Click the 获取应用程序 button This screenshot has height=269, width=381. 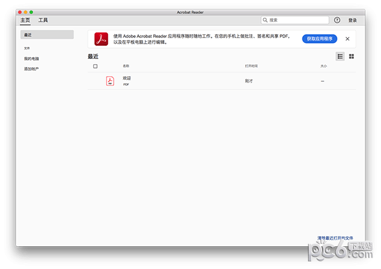point(319,39)
